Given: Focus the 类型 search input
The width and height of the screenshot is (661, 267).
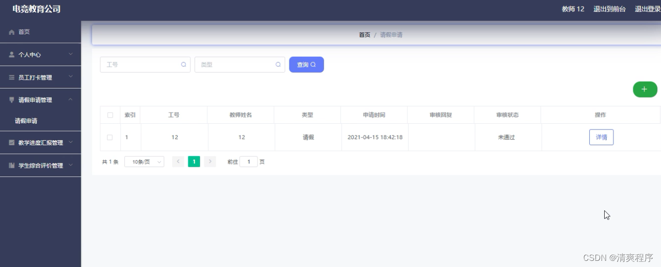Looking at the screenshot, I should [x=240, y=64].
